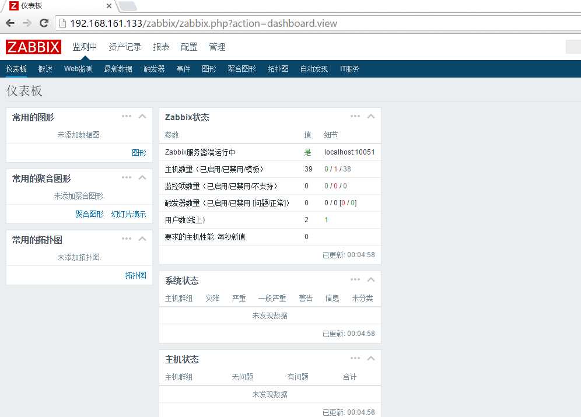Collapse the 主机状态 widget
Screen dimensions: 581x417
(x=371, y=358)
